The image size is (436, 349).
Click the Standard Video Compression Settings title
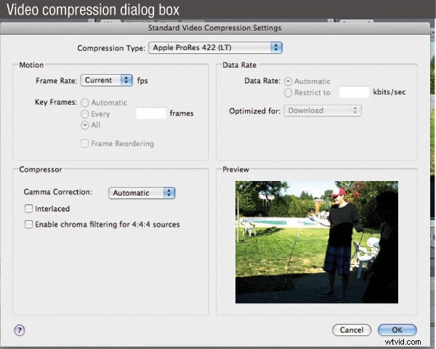point(214,28)
